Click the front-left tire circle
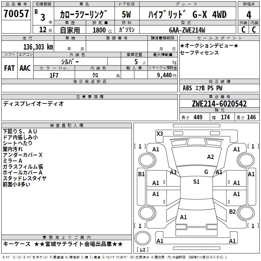The width and height of the screenshot is (261, 261). pyautogui.click(x=147, y=160)
